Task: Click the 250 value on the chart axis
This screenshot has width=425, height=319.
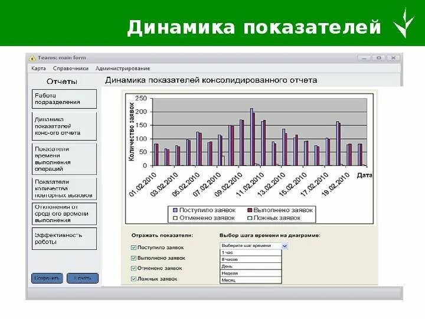Action: point(141,98)
